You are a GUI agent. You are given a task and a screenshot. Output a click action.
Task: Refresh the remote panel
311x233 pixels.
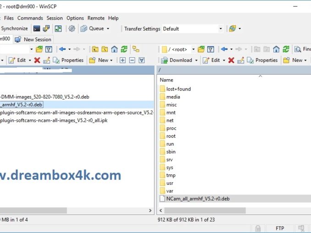click(286, 49)
